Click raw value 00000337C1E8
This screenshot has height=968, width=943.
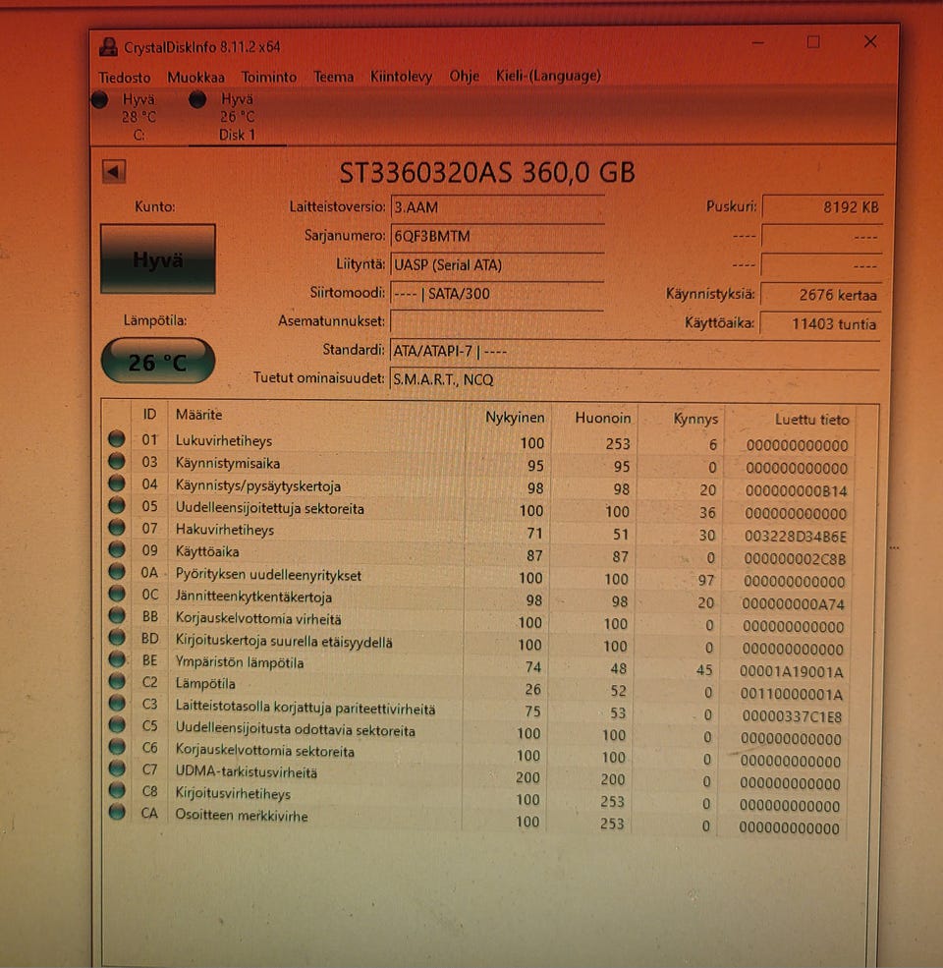click(792, 716)
